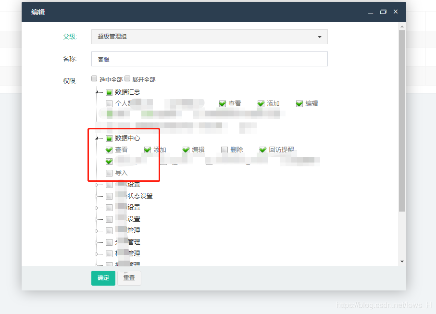Focus the 名称 input field containing 客服

(x=210, y=59)
